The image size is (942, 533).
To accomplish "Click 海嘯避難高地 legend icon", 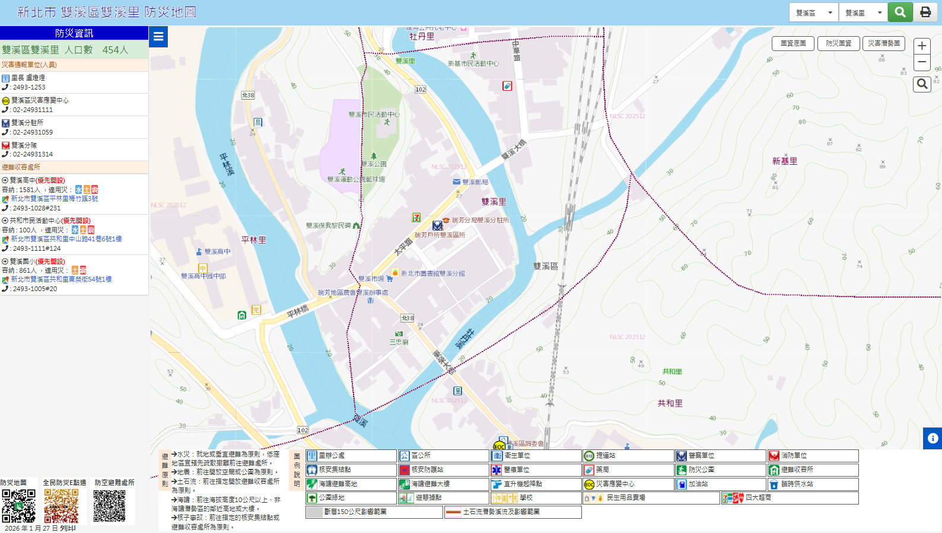I will pyautogui.click(x=312, y=484).
